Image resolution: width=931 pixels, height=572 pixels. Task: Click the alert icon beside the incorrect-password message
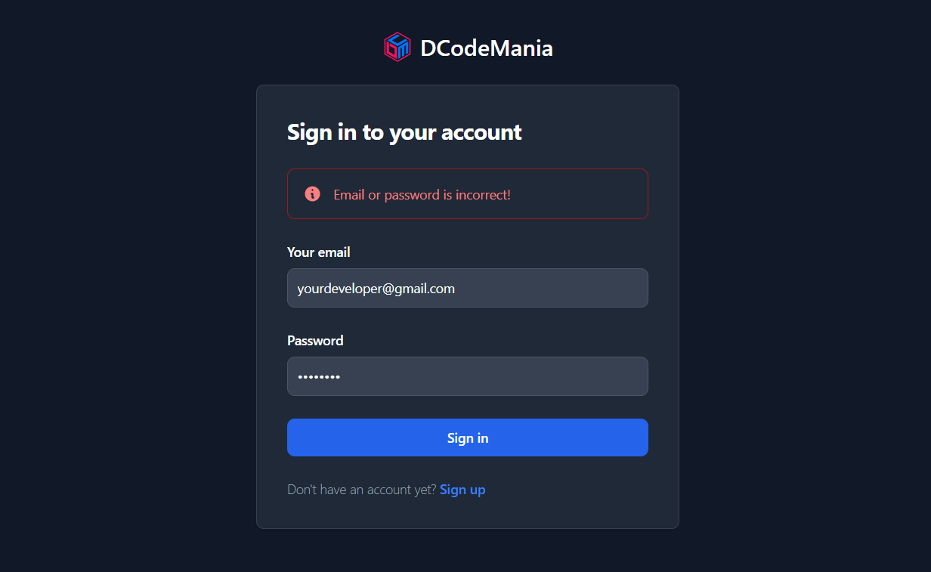tap(314, 193)
